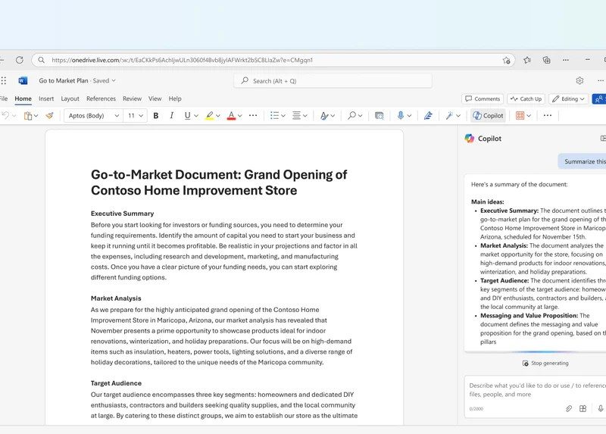Expand alignment options dropdown arrow

(x=305, y=116)
